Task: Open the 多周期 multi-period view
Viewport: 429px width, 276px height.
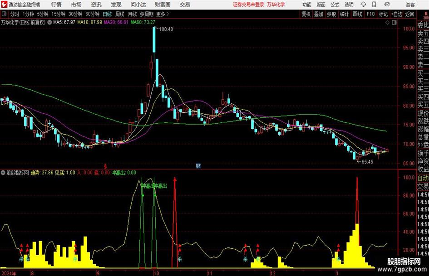Action: click(x=147, y=14)
